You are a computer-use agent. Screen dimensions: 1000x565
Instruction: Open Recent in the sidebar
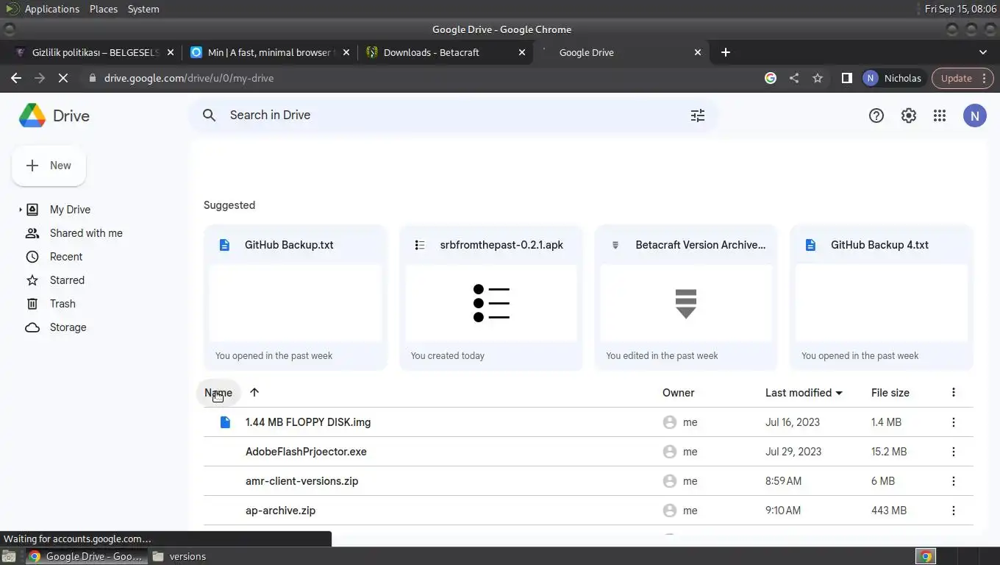66,257
